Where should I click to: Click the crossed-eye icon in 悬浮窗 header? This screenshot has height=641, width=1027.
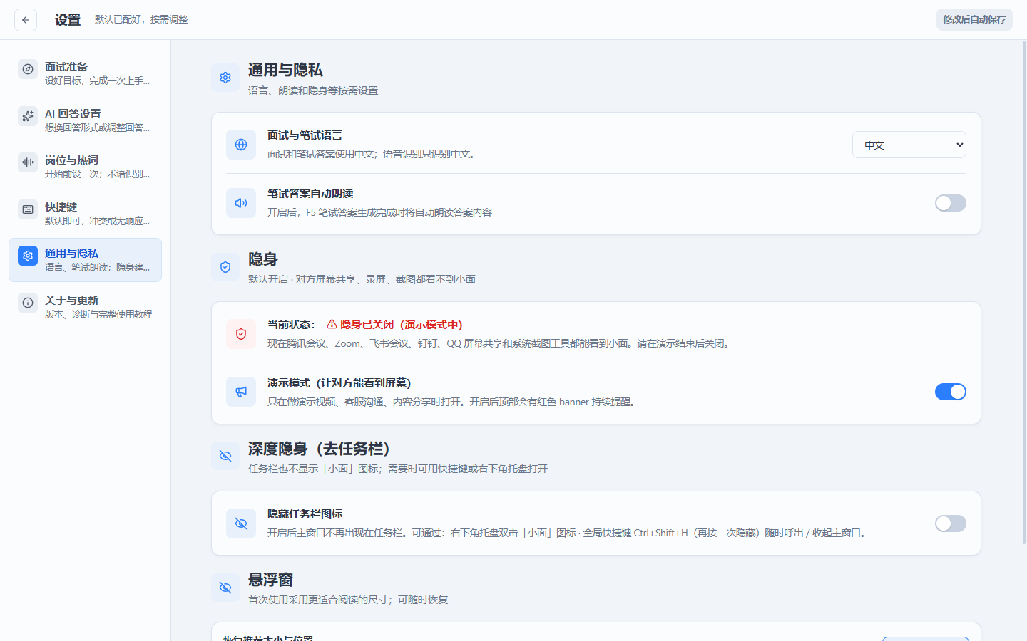[x=225, y=588]
